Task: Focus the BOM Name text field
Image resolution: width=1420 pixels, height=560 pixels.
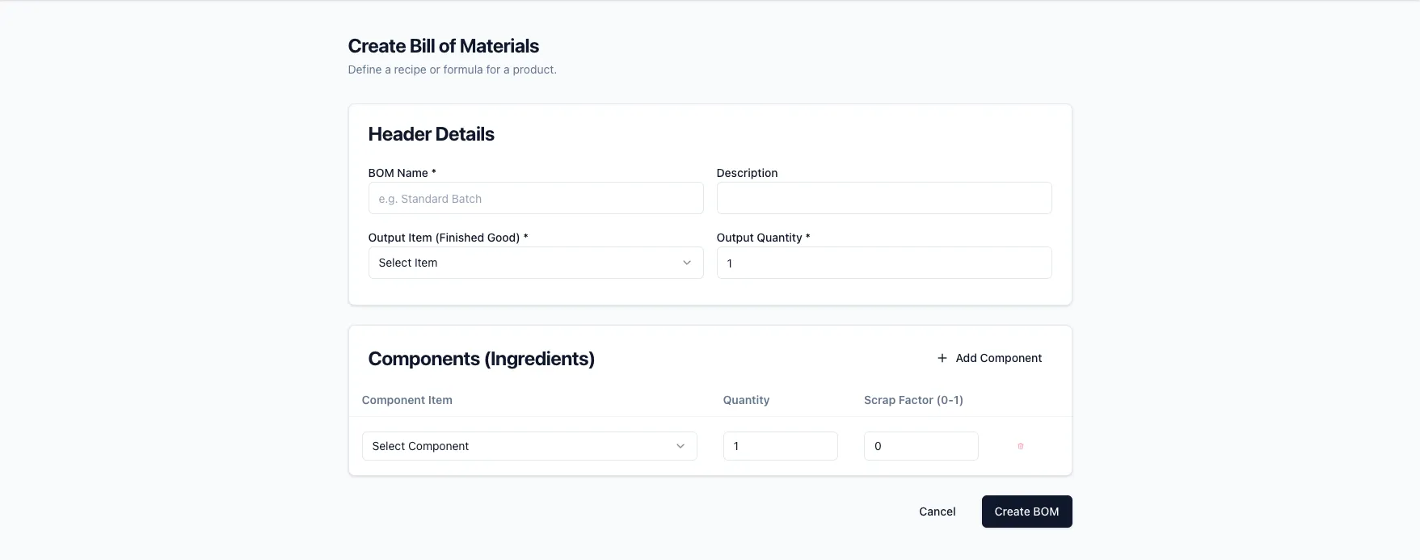Action: point(535,198)
